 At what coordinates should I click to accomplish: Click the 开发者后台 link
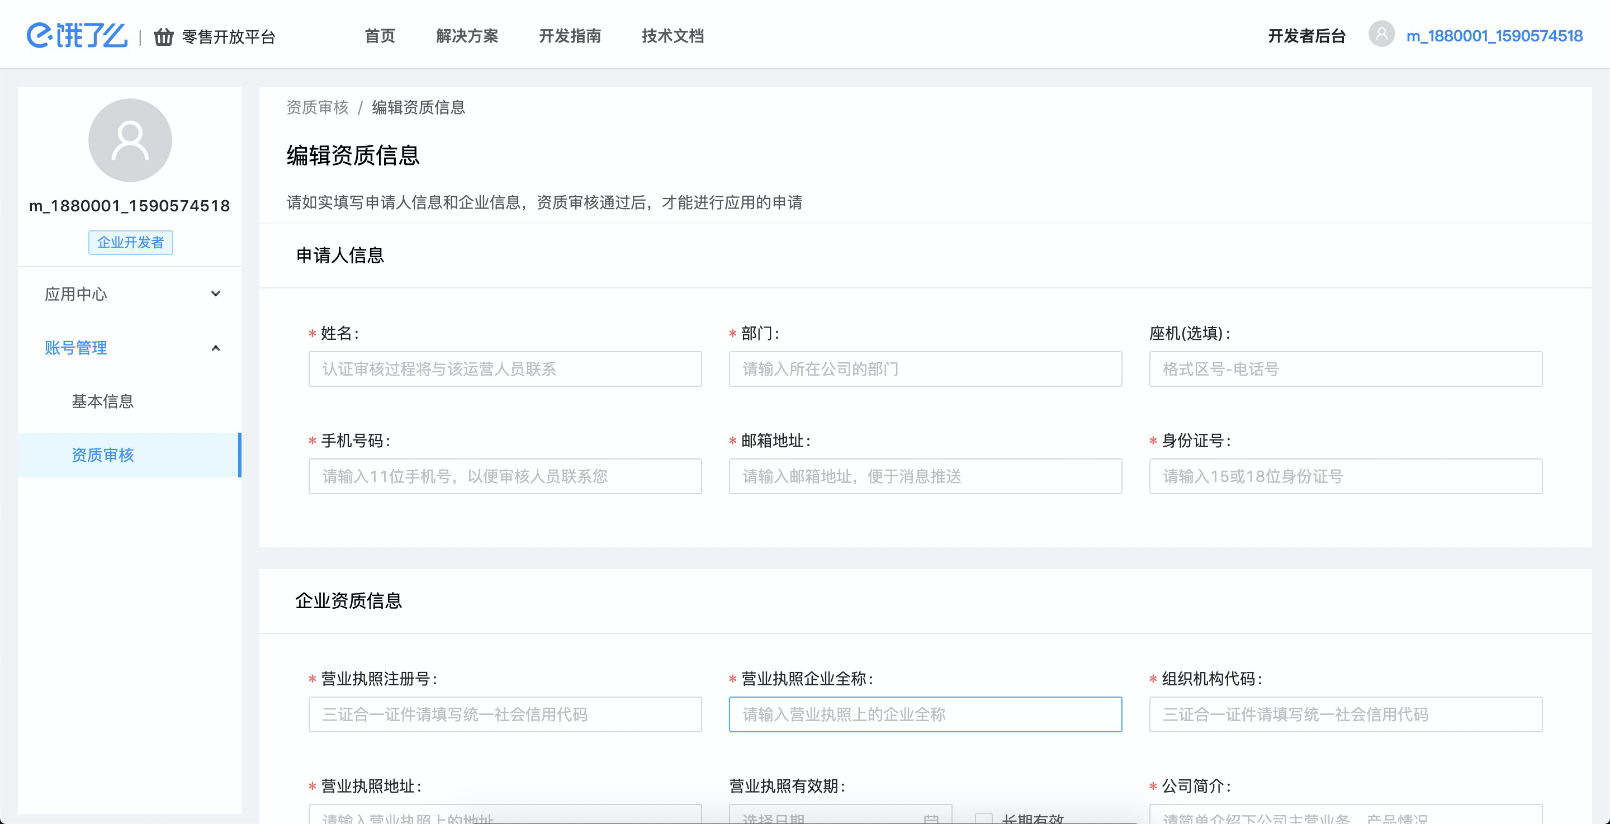coord(1306,36)
